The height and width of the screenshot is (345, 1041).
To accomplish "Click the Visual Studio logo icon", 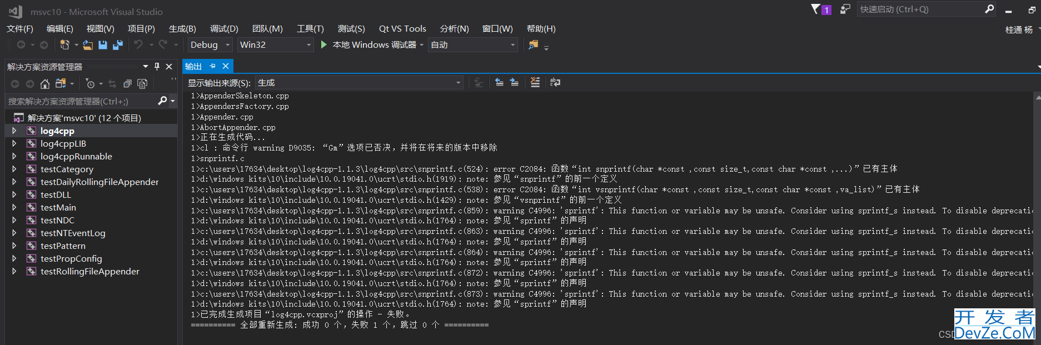I will pyautogui.click(x=16, y=11).
